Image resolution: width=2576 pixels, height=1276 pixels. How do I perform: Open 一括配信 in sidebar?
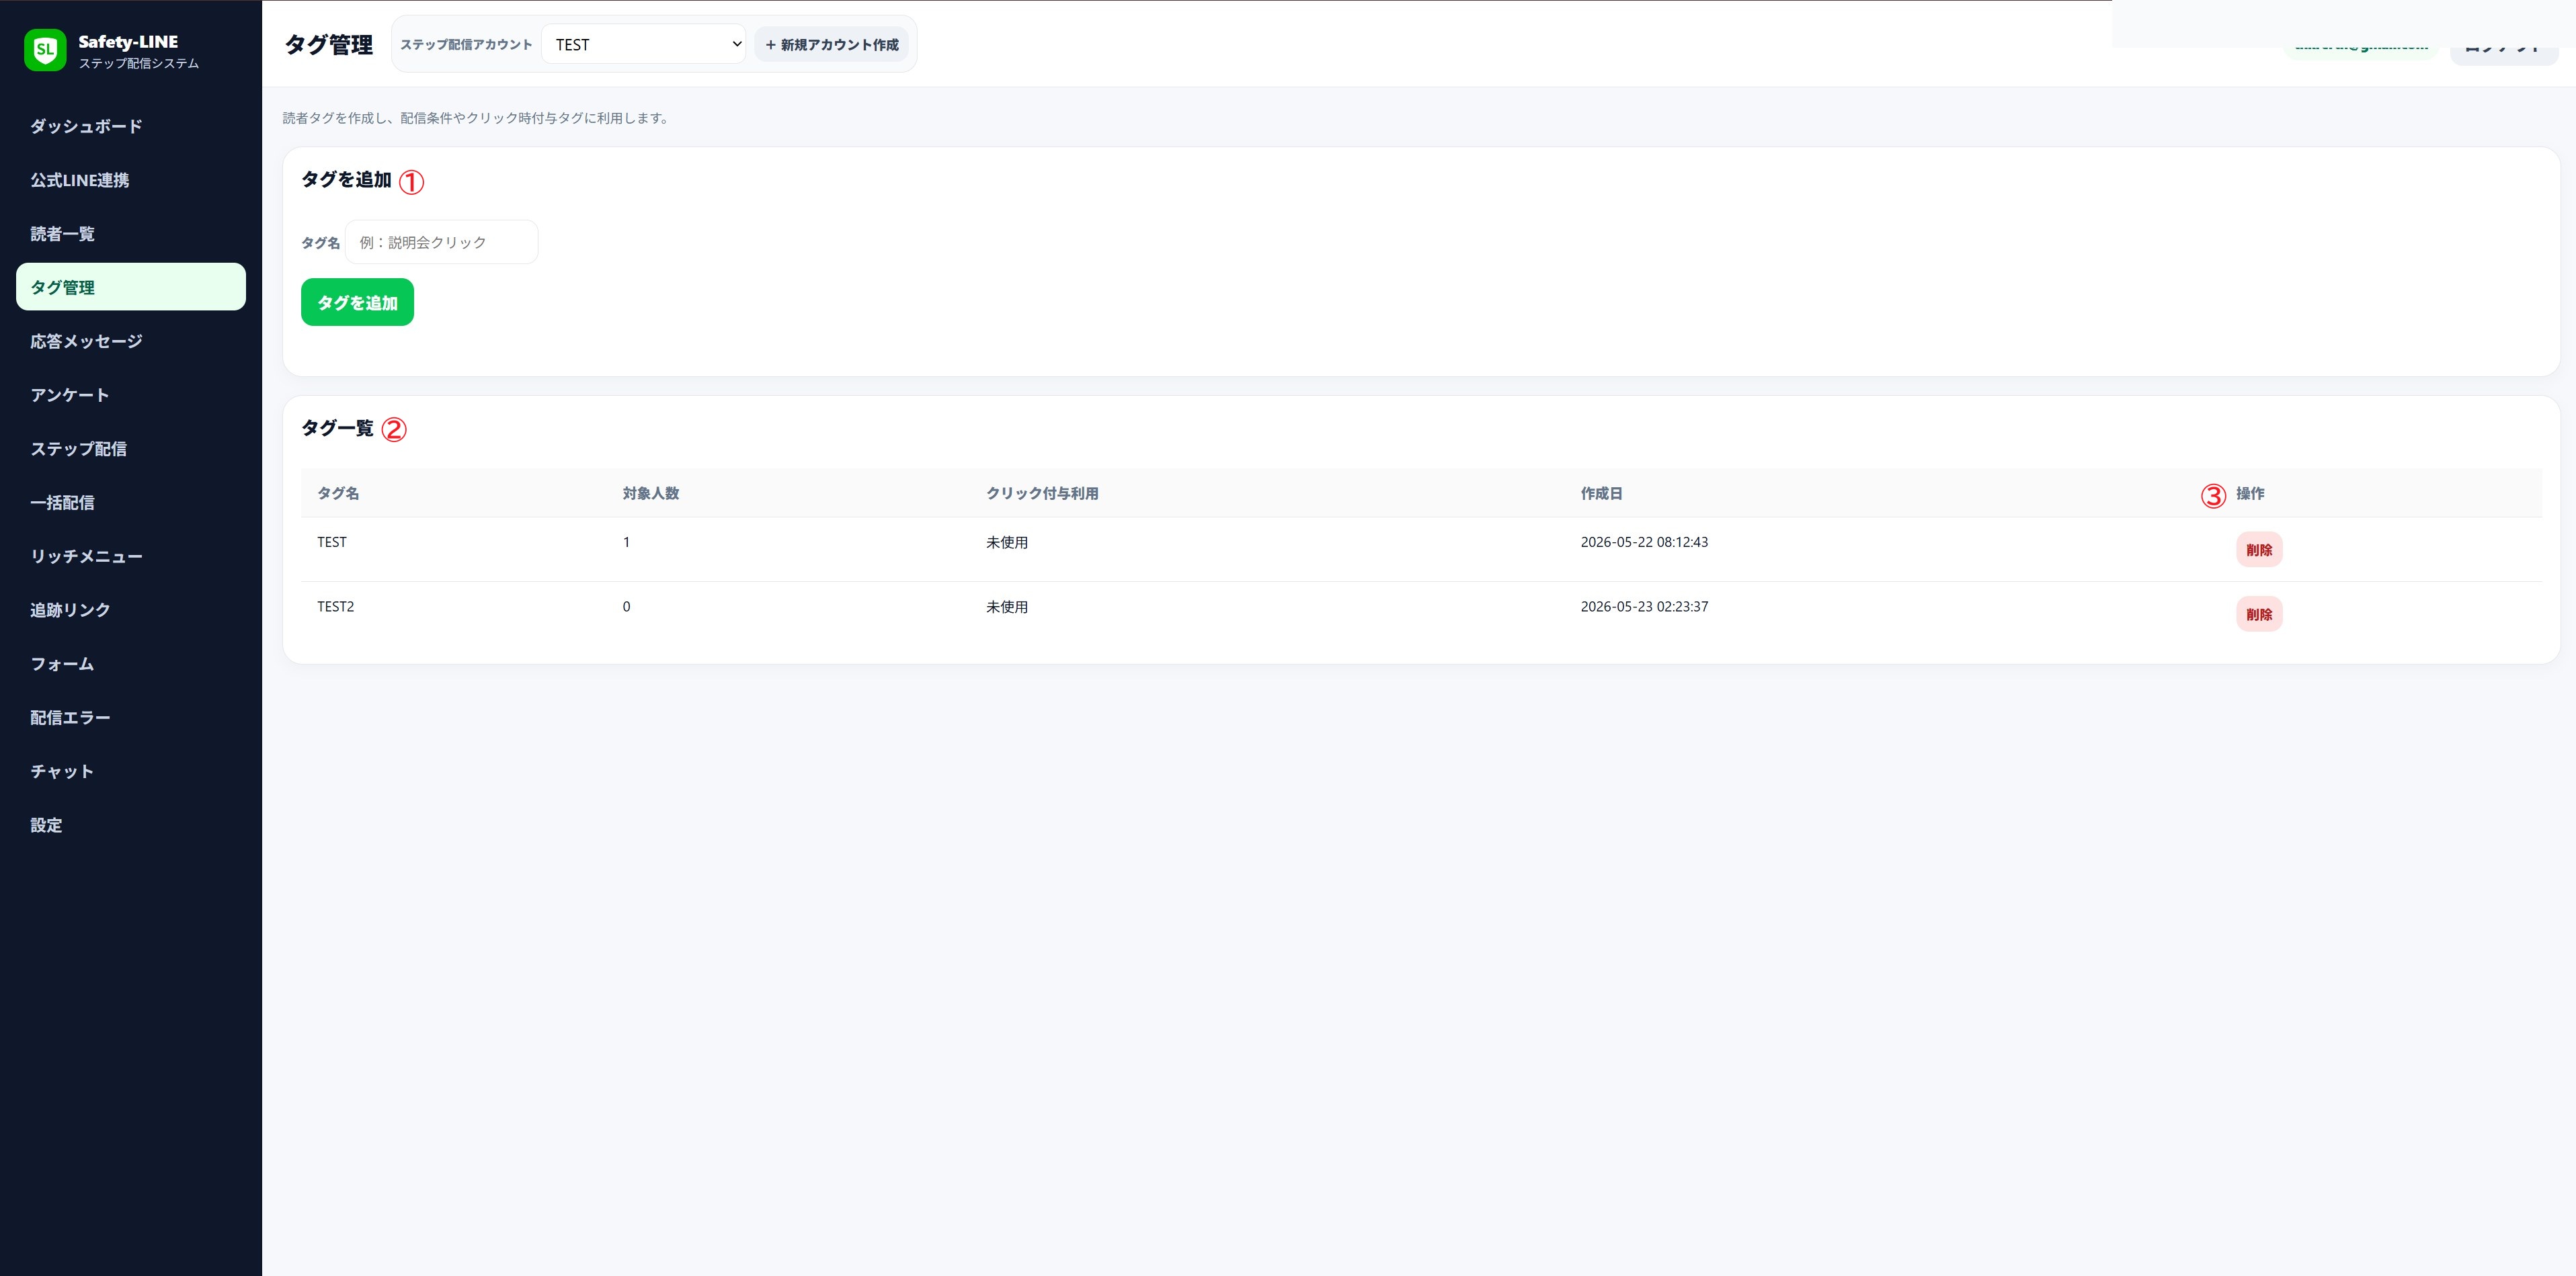tap(131, 503)
